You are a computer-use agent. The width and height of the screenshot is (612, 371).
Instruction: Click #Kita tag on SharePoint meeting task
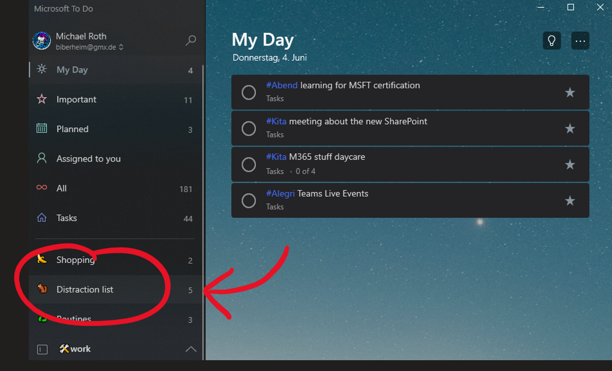[x=276, y=121]
